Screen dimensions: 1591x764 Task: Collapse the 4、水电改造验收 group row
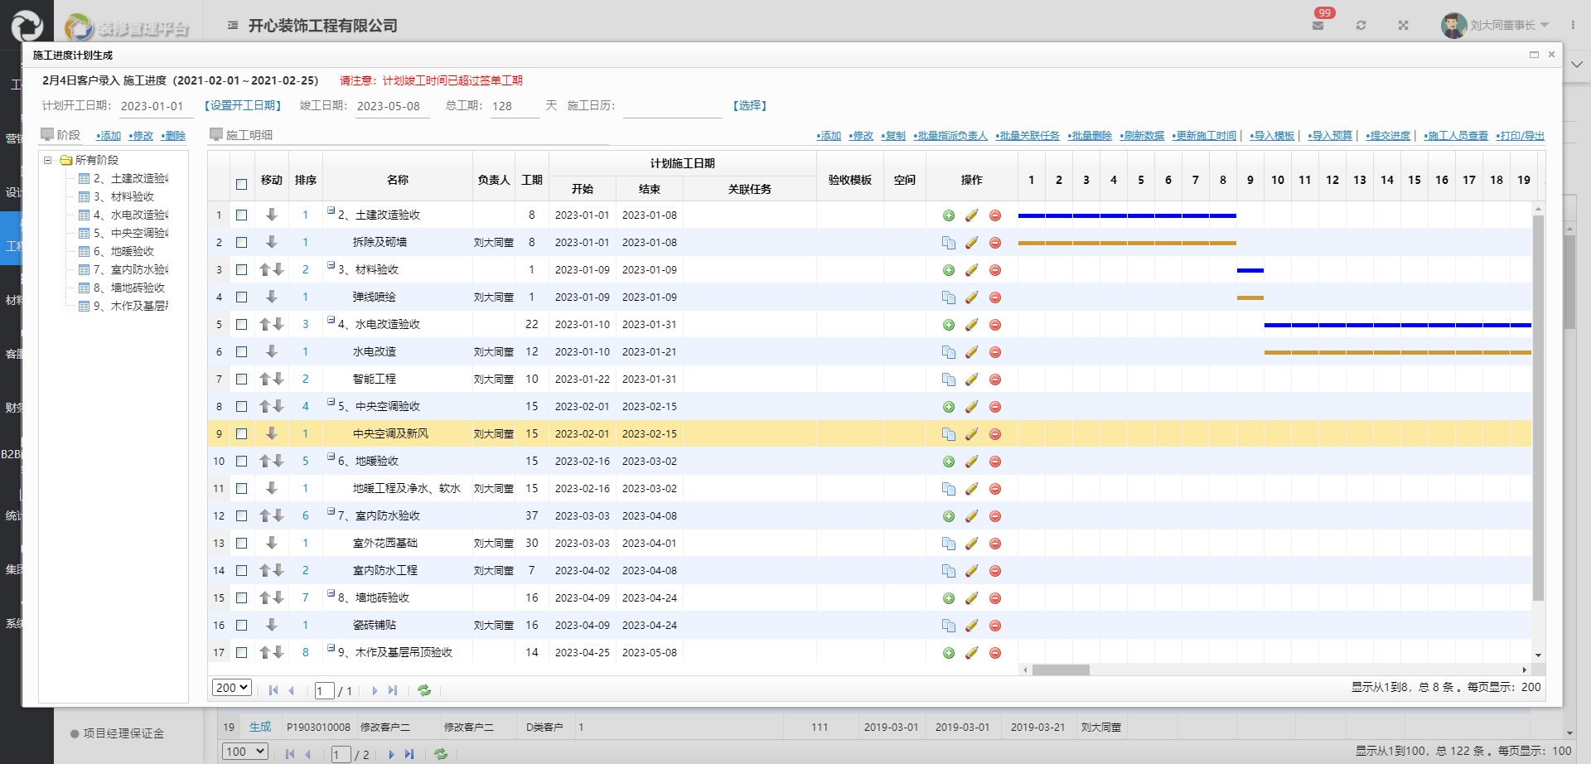(331, 321)
